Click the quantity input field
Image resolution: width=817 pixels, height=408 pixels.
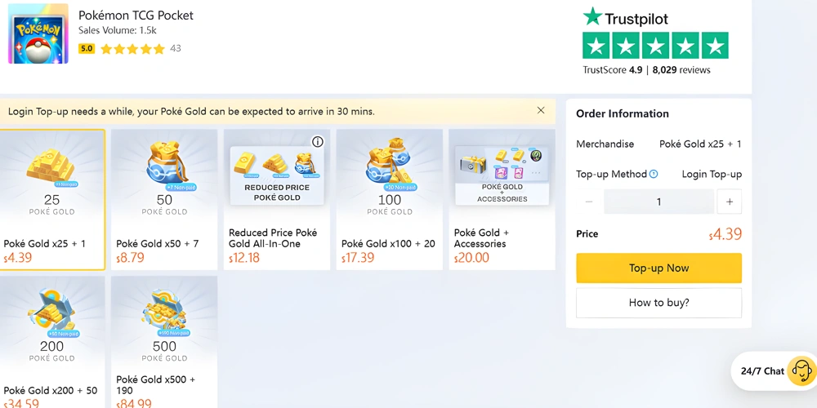659,202
